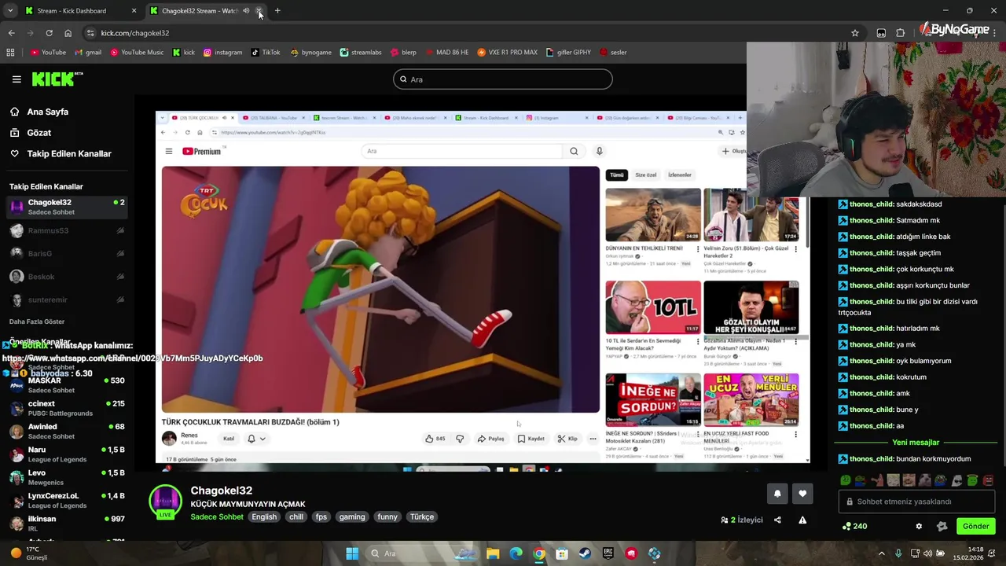Open chat settings gear icon

coord(919,527)
